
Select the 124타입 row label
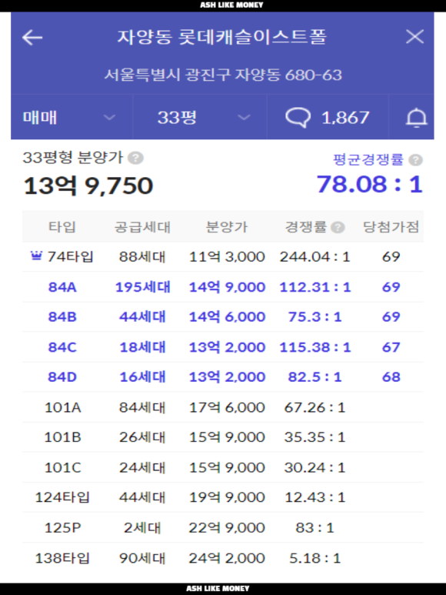click(x=62, y=497)
